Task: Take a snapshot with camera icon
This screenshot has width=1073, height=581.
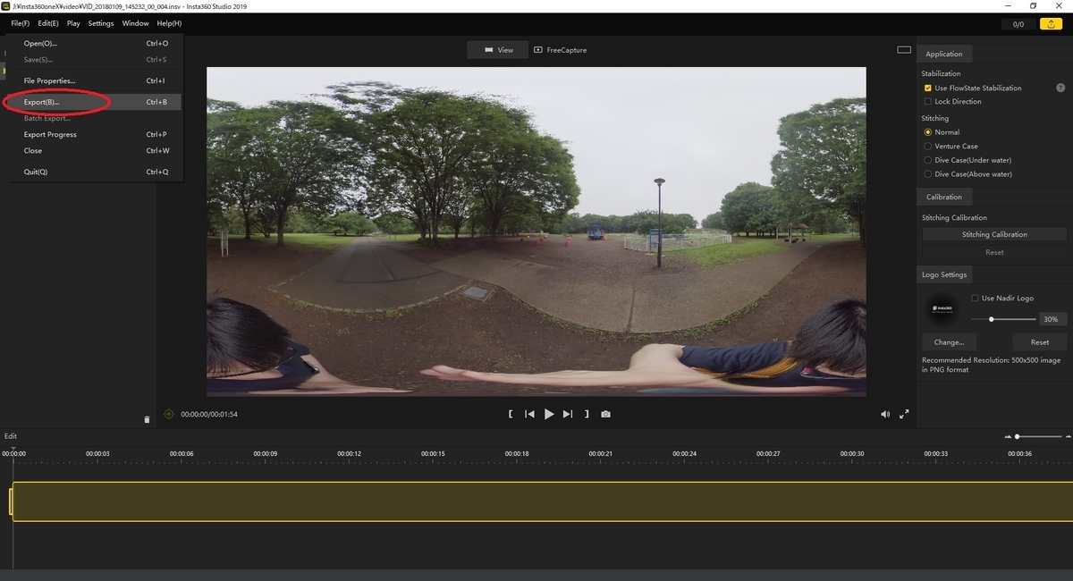Action: [606, 414]
